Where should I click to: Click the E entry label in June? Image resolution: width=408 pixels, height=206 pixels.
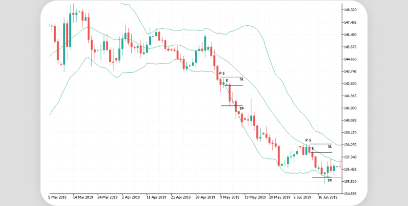pyautogui.click(x=313, y=147)
